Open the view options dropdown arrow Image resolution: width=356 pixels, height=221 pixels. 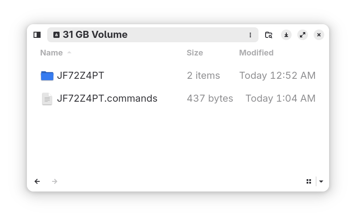(321, 181)
